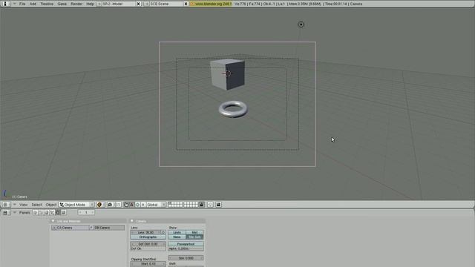Image resolution: width=475 pixels, height=267 pixels.
Task: Toggle the 3D transform manipulator hand icon
Action: 126,205
